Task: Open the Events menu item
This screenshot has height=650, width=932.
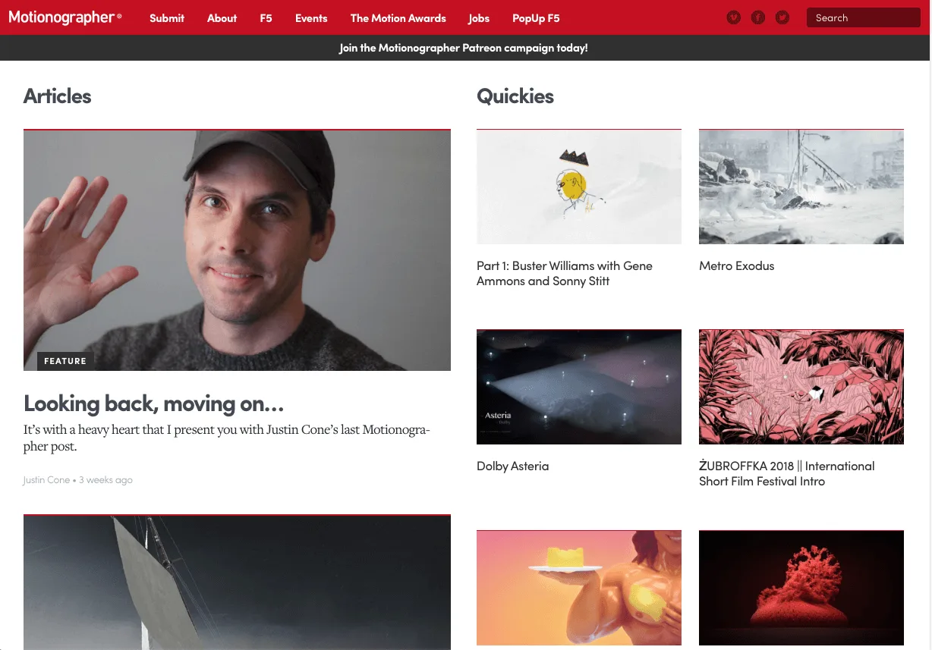Action: tap(311, 18)
